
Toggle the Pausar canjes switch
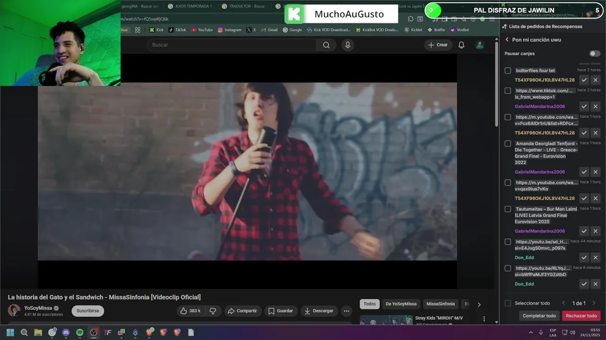pos(595,53)
